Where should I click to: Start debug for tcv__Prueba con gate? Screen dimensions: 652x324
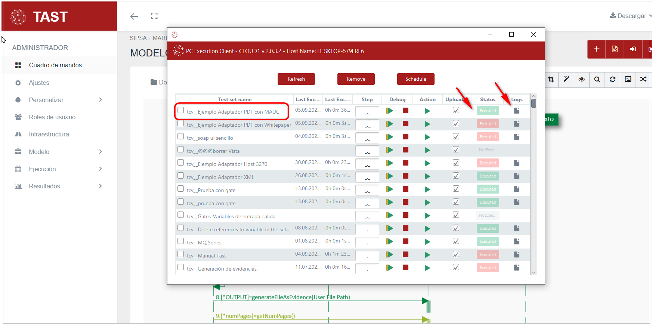(x=390, y=189)
